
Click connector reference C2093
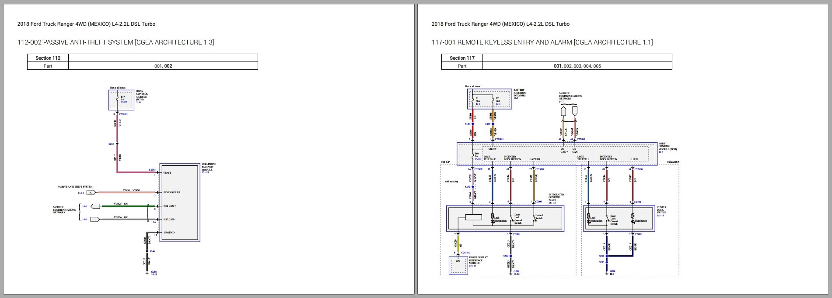point(152,169)
